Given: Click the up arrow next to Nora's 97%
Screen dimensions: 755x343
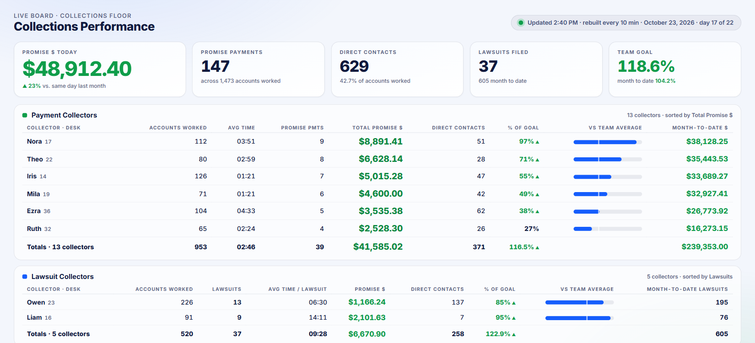Looking at the screenshot, I should point(537,142).
